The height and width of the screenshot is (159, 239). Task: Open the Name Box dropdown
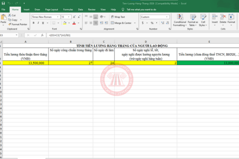(x=16, y=35)
